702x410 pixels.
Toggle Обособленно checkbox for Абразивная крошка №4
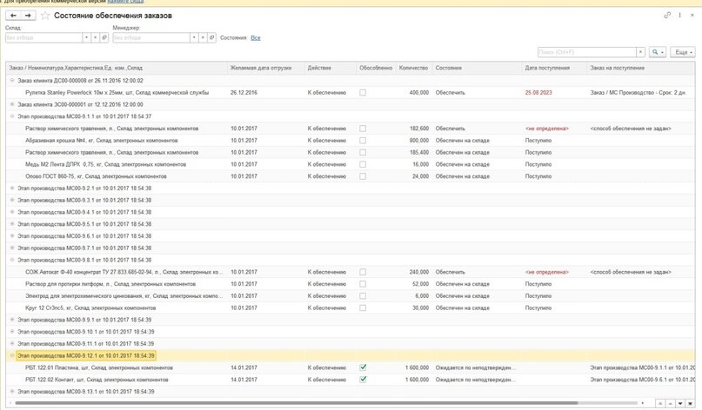(363, 141)
